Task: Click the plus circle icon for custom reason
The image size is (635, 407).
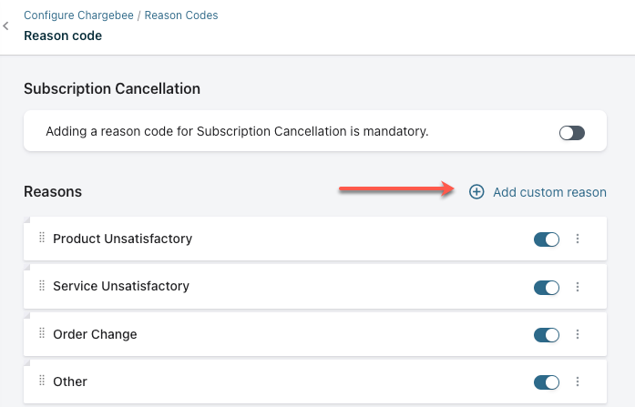Action: 476,192
